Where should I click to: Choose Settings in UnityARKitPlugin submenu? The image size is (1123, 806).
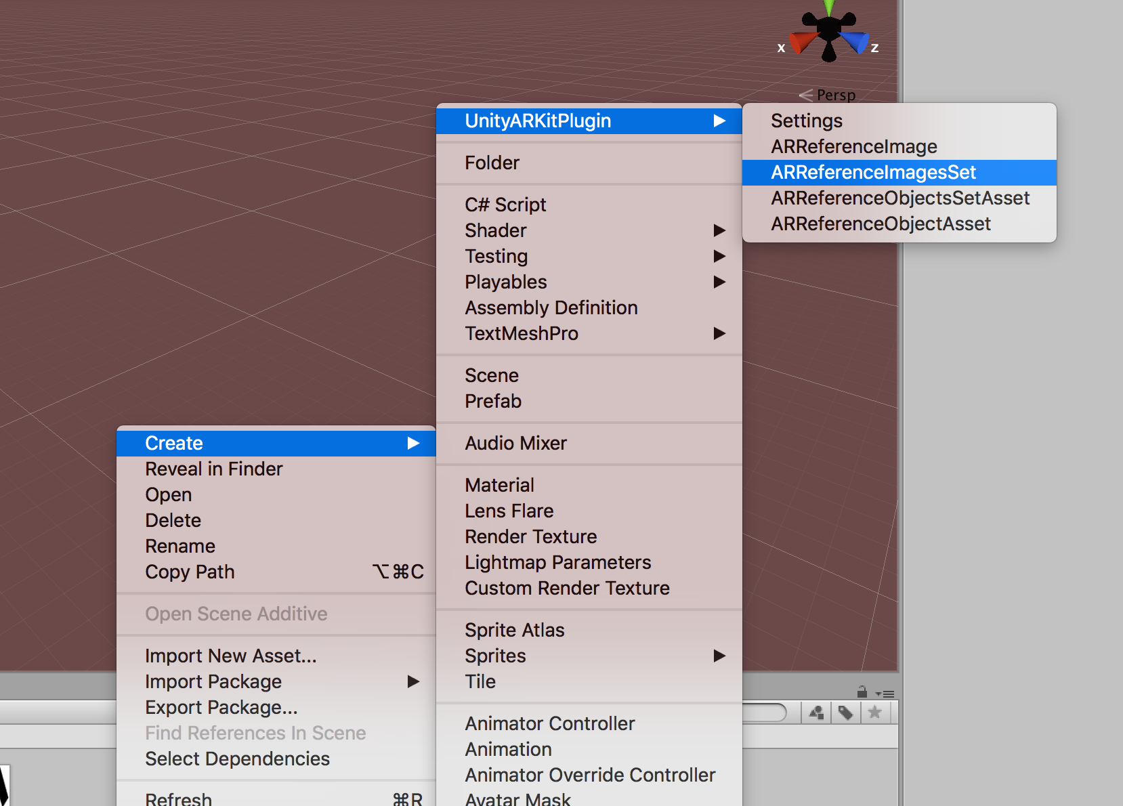pos(899,121)
